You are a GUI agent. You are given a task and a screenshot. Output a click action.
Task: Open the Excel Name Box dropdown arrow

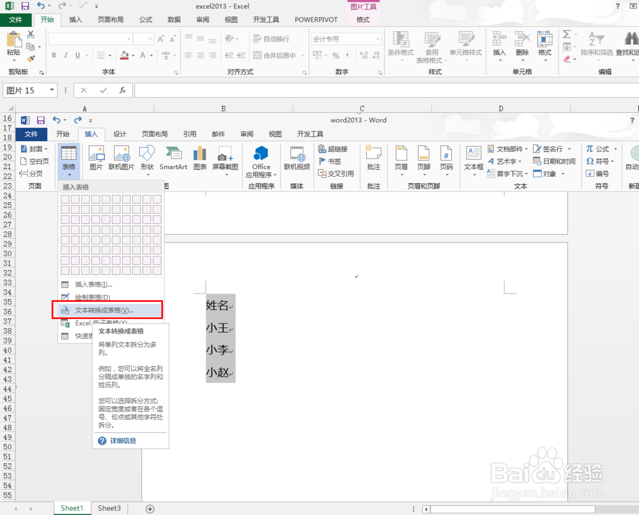[x=52, y=89]
